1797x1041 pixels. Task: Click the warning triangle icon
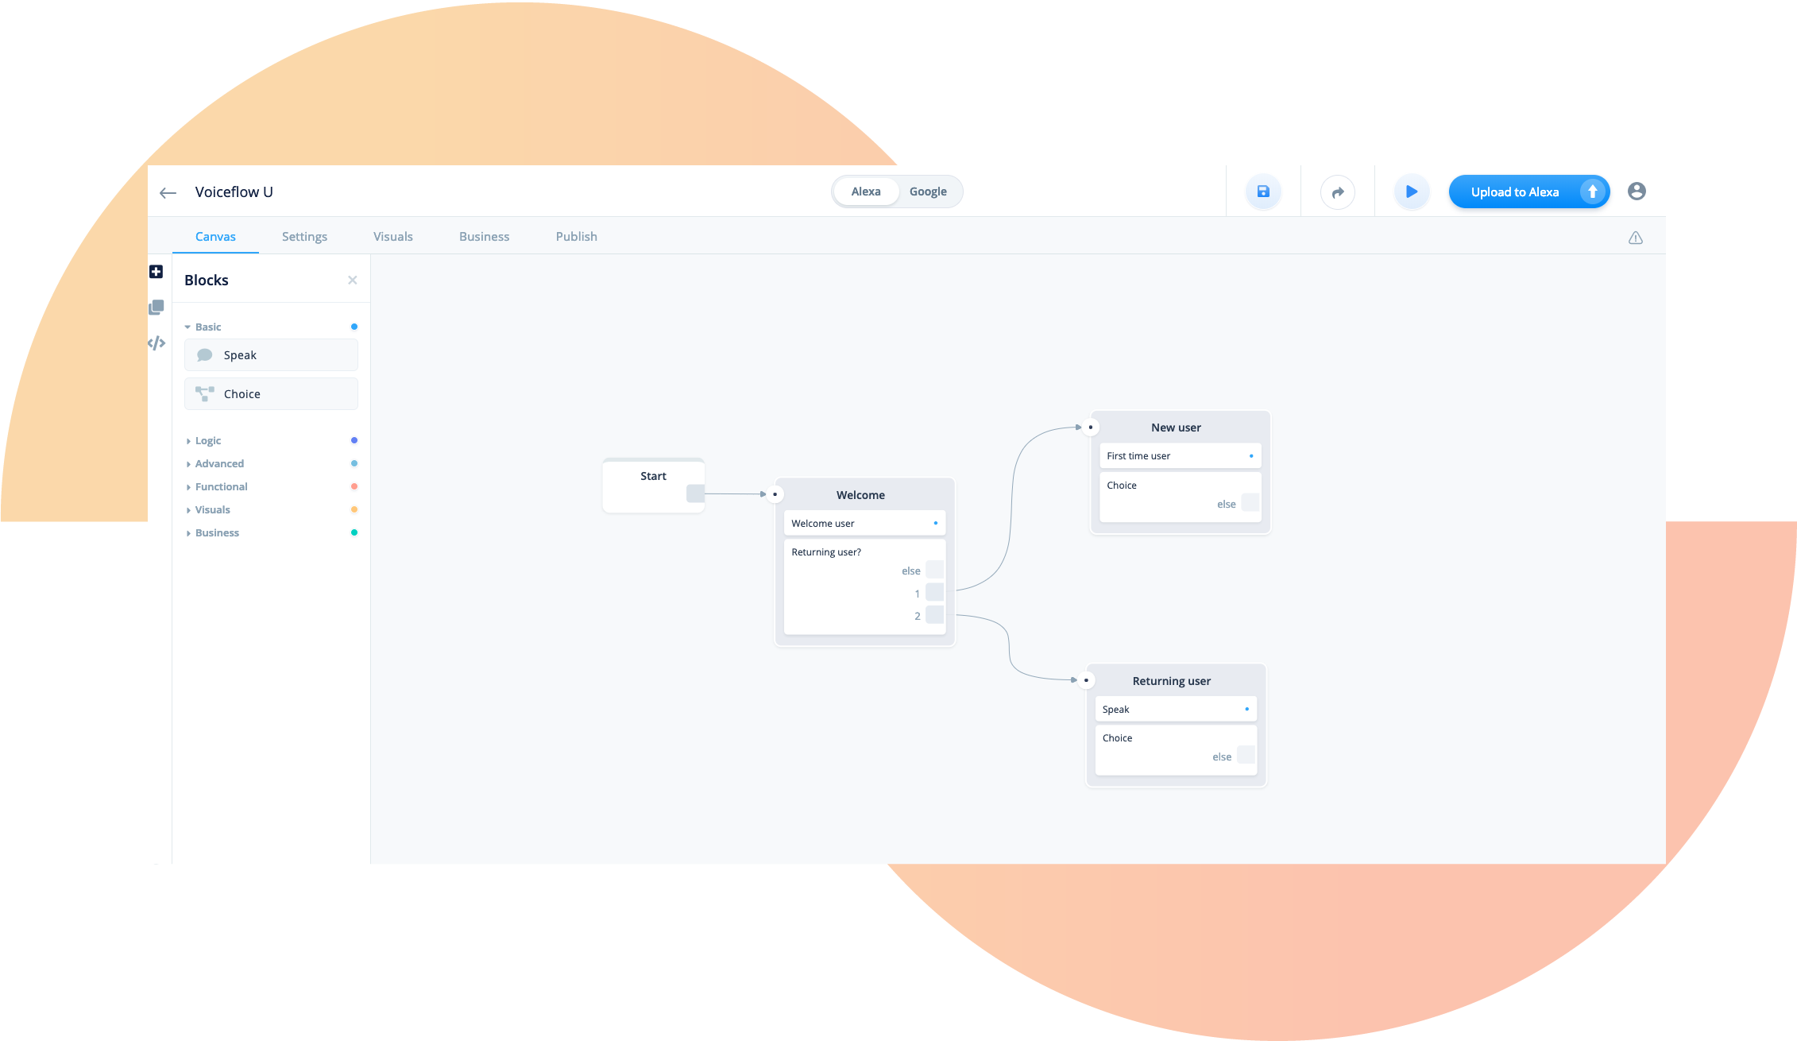[x=1636, y=236]
